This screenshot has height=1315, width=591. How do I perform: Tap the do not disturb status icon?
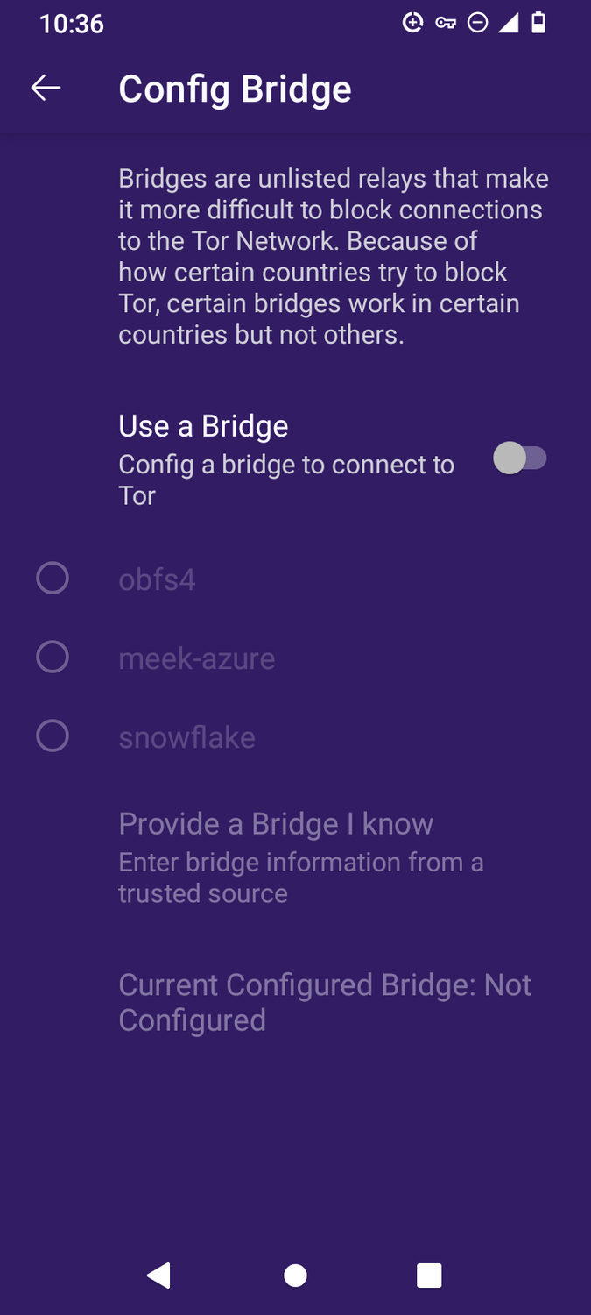point(477,23)
